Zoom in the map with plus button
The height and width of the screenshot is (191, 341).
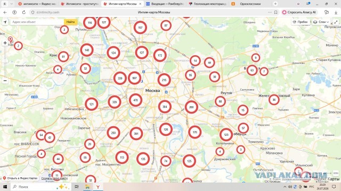tap(5, 43)
